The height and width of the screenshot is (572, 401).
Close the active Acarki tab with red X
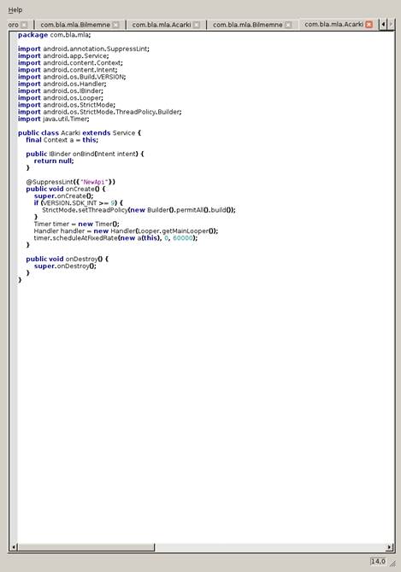point(369,25)
